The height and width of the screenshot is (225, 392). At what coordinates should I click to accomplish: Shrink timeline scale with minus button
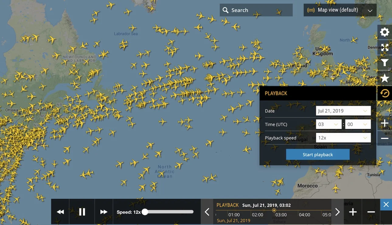[371, 212]
